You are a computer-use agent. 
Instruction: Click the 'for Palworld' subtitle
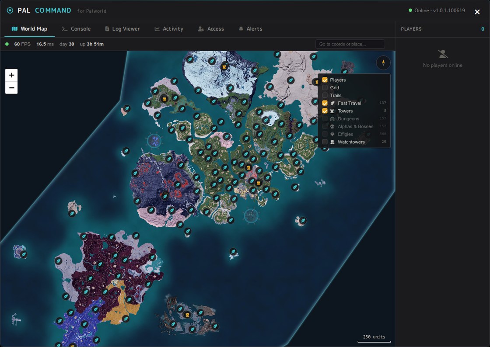coord(92,11)
